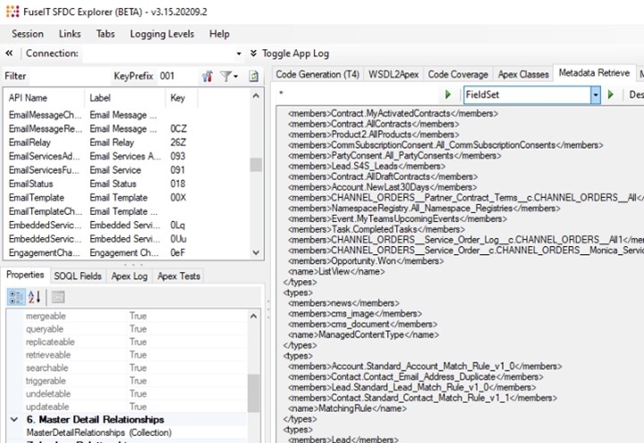Click the object list scrollbar thumb
Image resolution: width=644 pixels, height=443 pixels.
click(256, 165)
